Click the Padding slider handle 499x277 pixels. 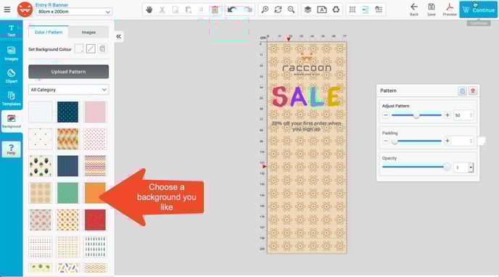tap(395, 141)
